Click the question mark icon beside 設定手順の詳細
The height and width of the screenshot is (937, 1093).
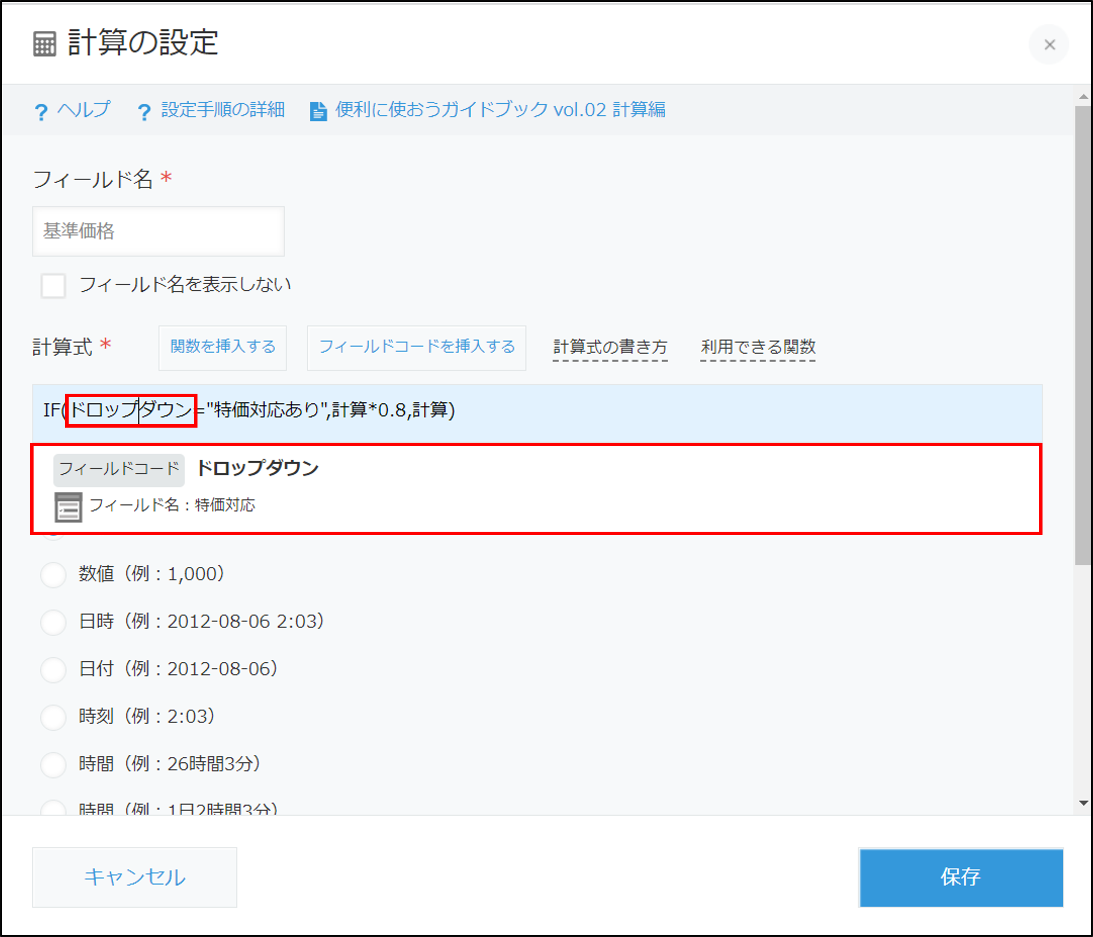click(144, 110)
